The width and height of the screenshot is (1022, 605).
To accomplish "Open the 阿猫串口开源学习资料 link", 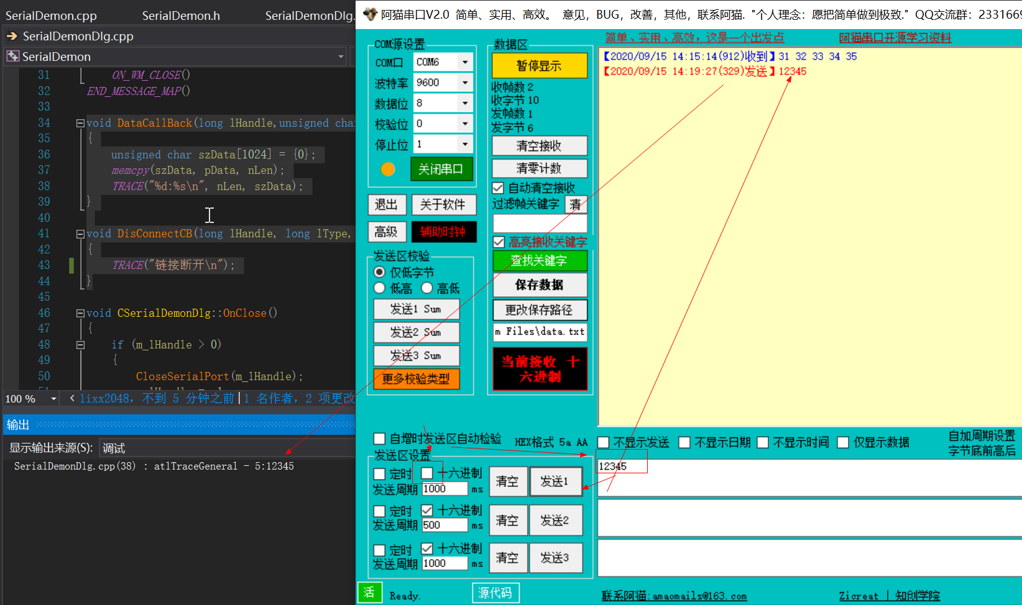I will coord(895,38).
